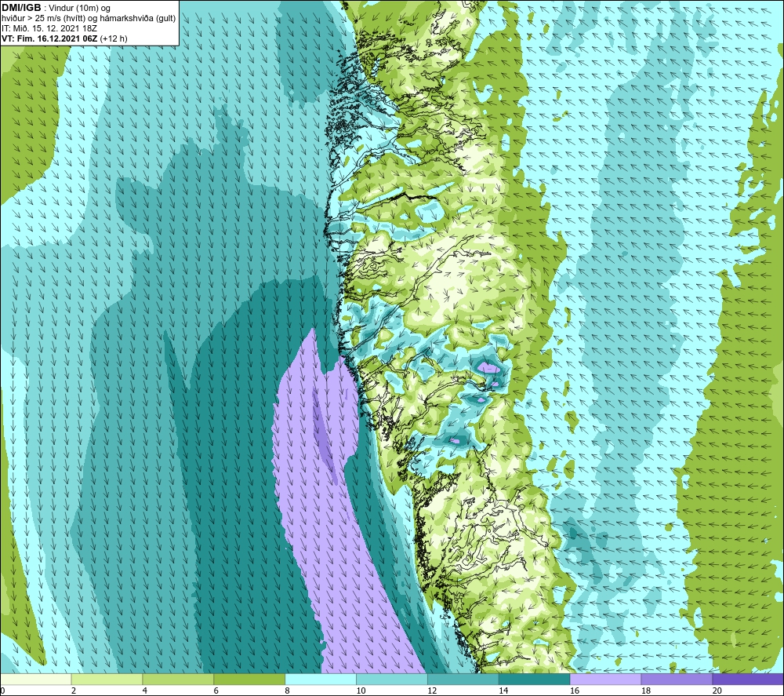Select the 6–8 m/s olive green swatch
Viewport: 784px width, 696px height.
click(x=249, y=679)
